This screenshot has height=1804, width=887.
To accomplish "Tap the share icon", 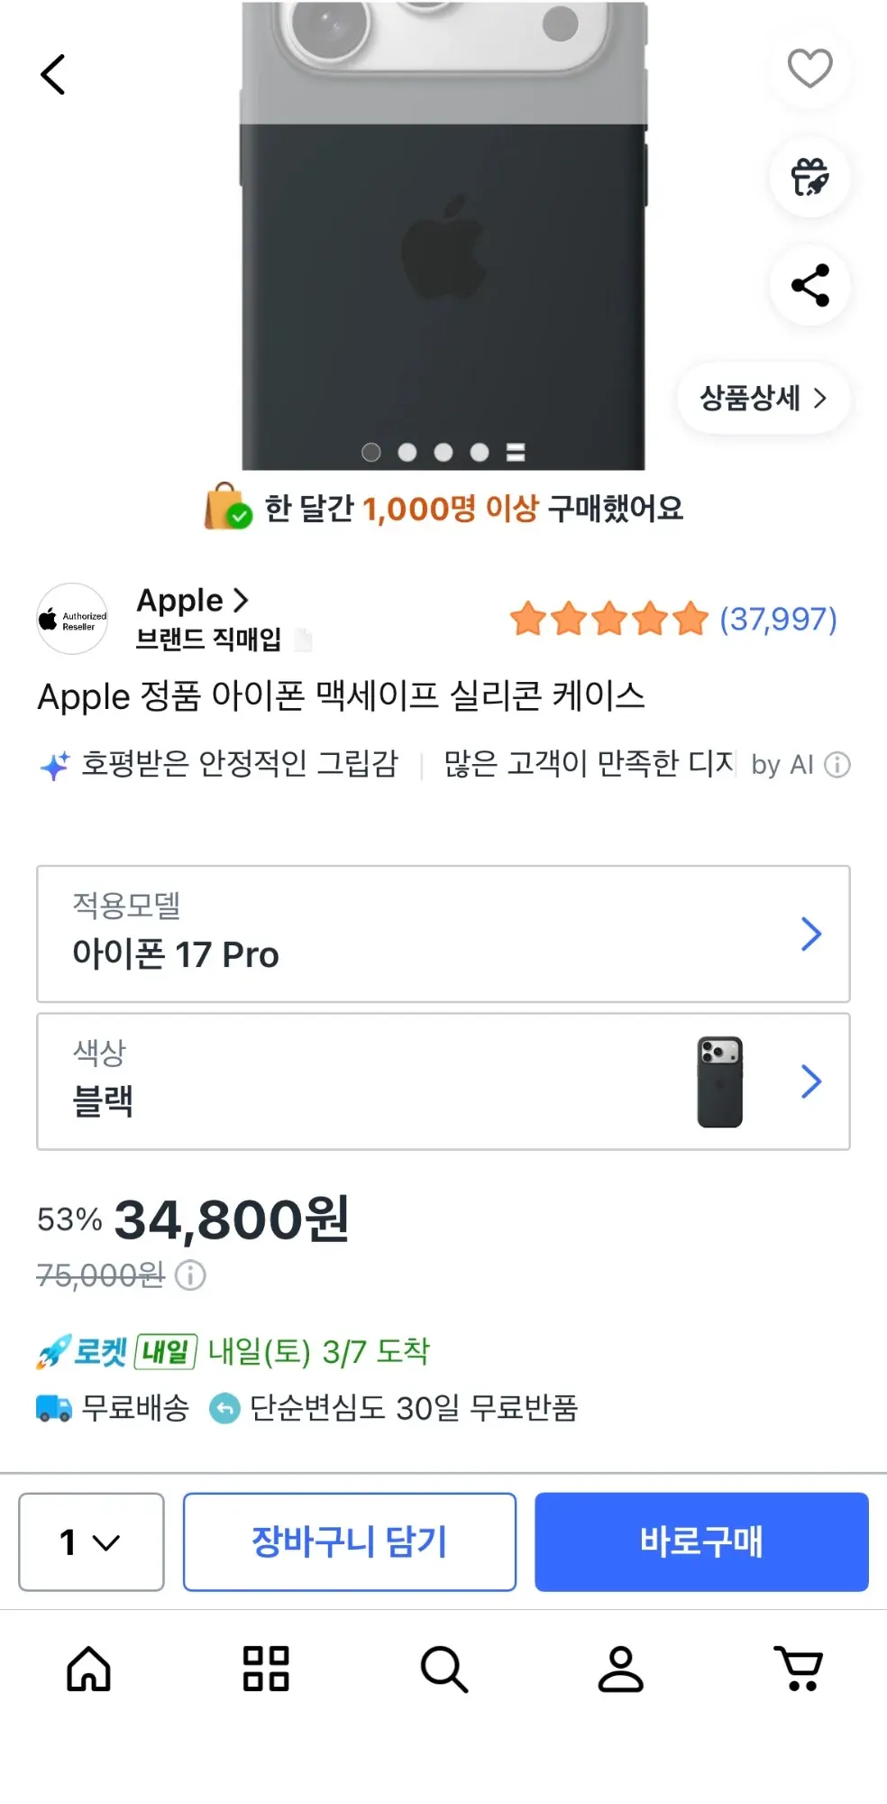I will (809, 285).
